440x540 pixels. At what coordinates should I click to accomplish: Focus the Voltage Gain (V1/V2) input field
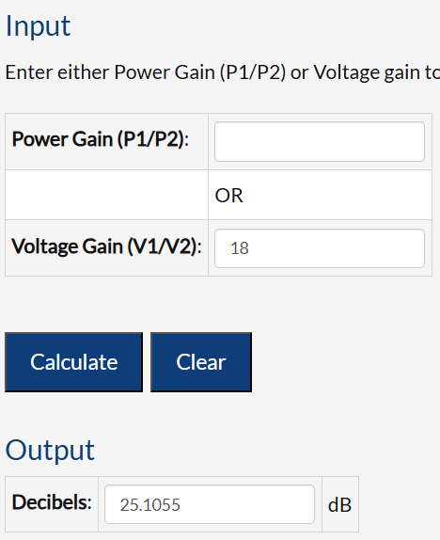point(320,248)
